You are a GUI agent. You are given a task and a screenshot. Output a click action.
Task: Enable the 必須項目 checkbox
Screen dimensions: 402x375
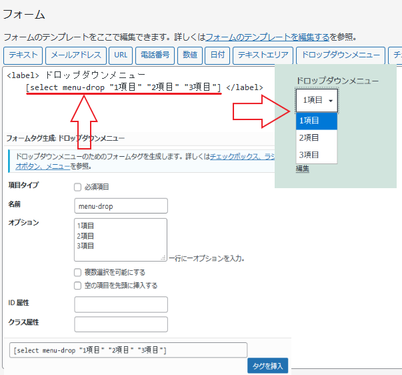pos(78,187)
